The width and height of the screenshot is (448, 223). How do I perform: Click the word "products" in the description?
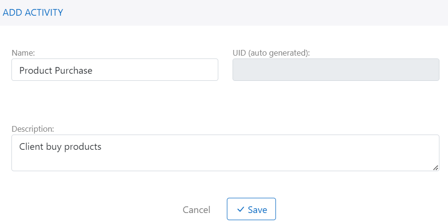point(82,146)
